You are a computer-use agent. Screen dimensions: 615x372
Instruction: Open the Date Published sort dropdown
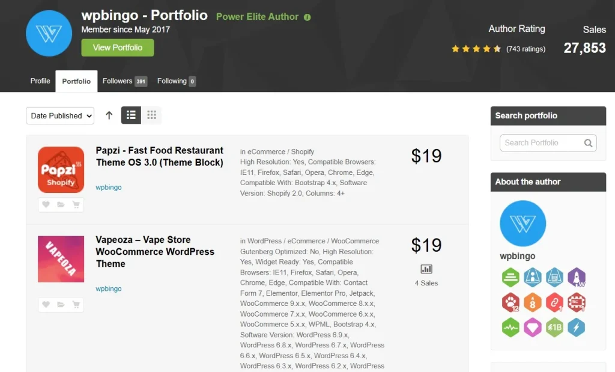[x=60, y=116]
